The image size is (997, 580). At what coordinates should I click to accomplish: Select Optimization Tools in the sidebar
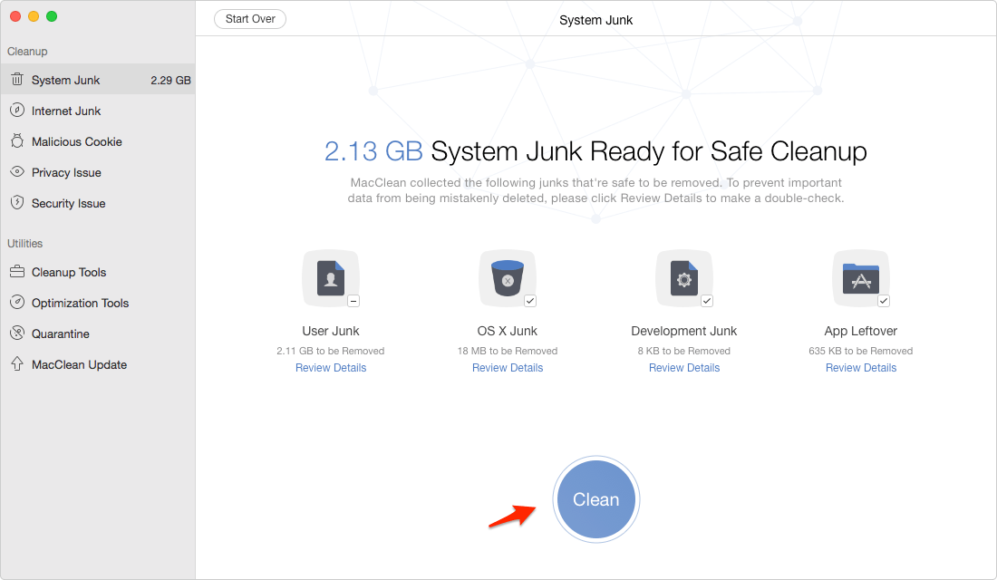tap(80, 302)
